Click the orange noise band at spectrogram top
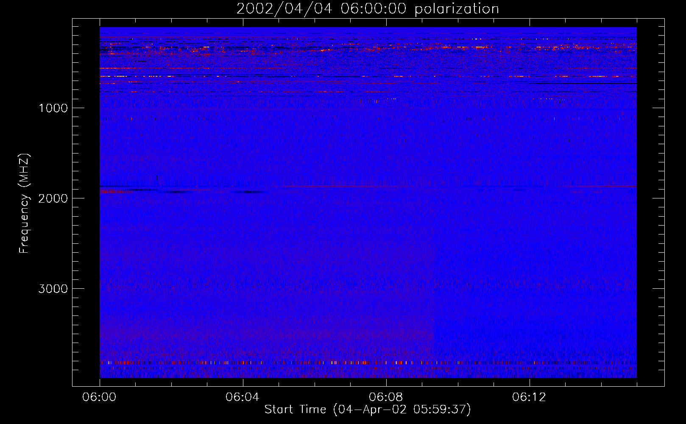The width and height of the screenshot is (686, 424). [368, 50]
